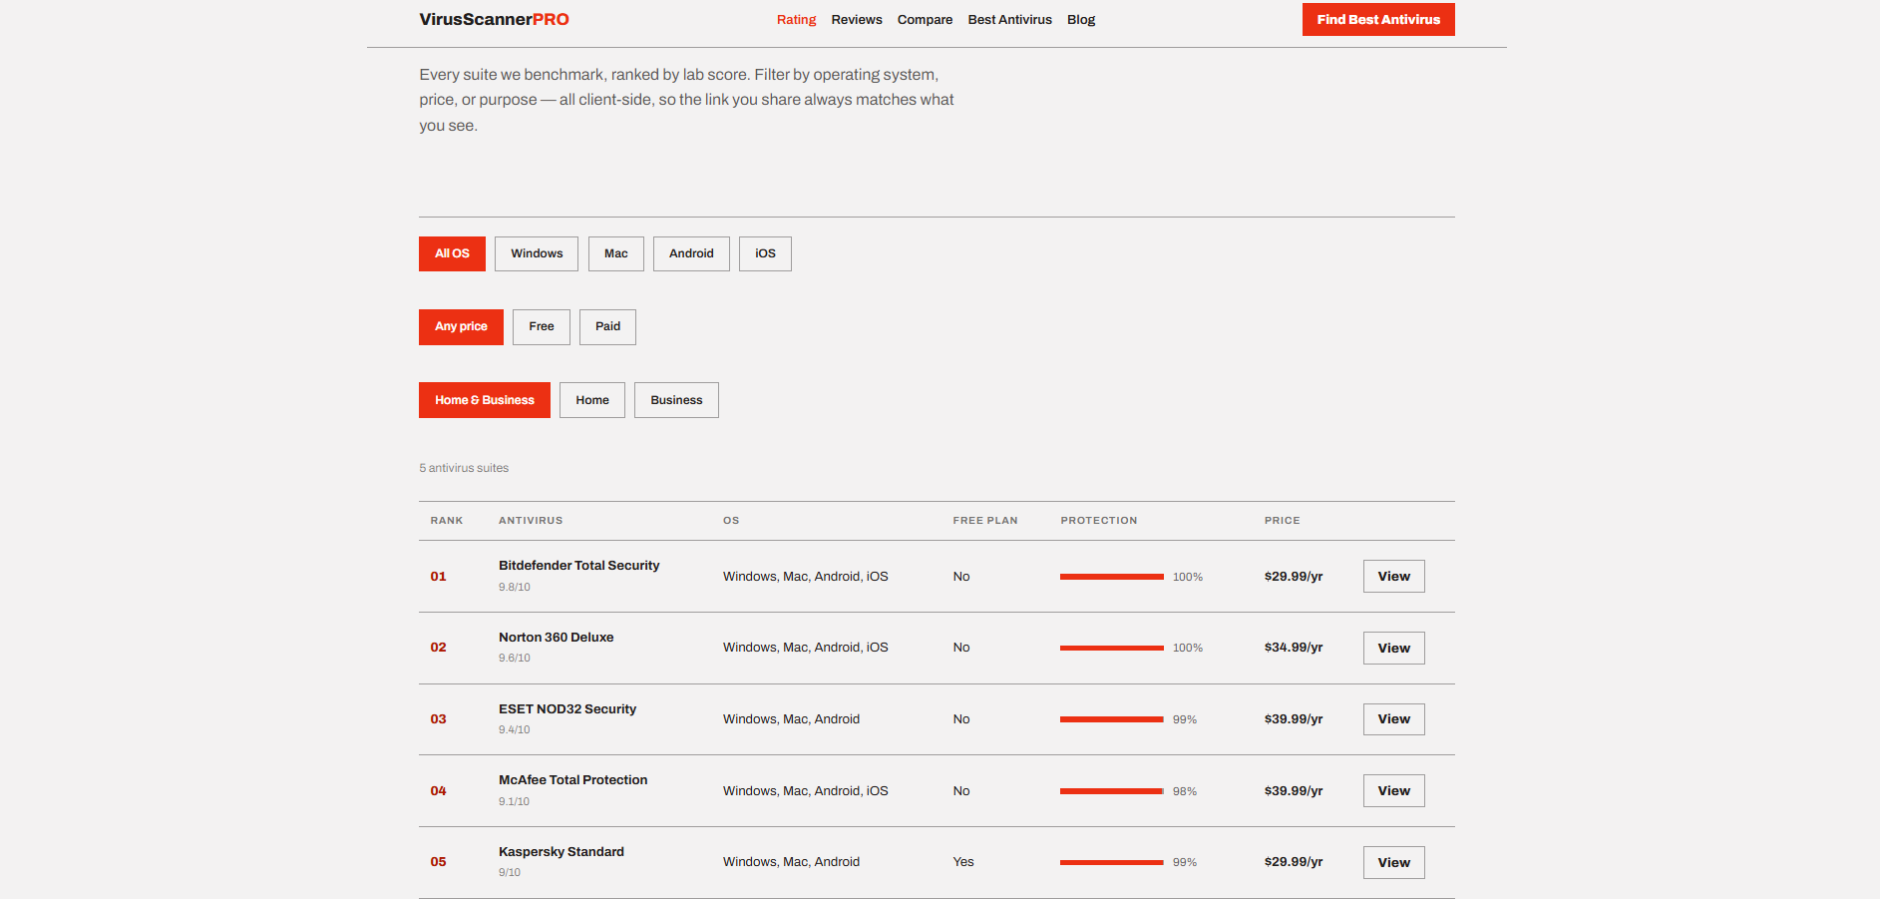
Task: Filter by iOS operating system
Action: pos(765,253)
